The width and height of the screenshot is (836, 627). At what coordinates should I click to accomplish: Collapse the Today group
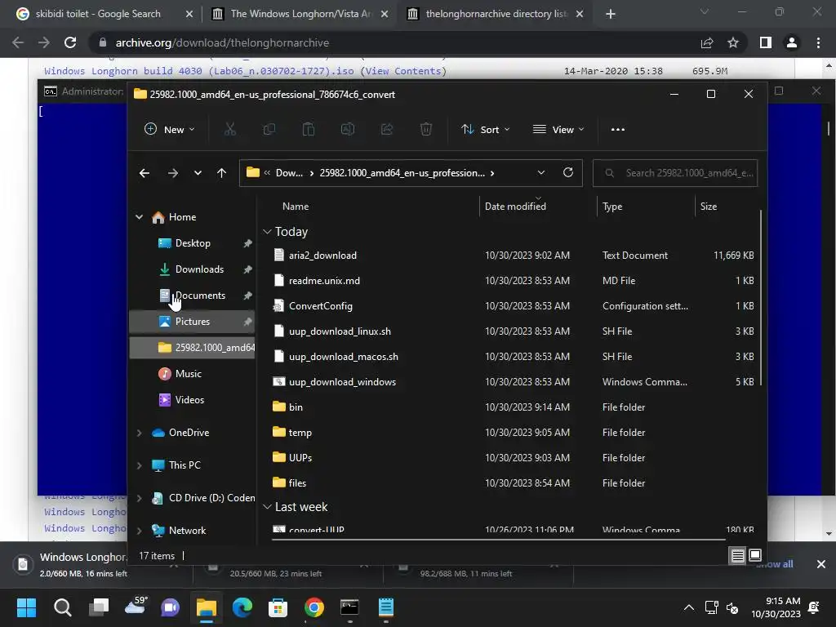pyautogui.click(x=267, y=231)
